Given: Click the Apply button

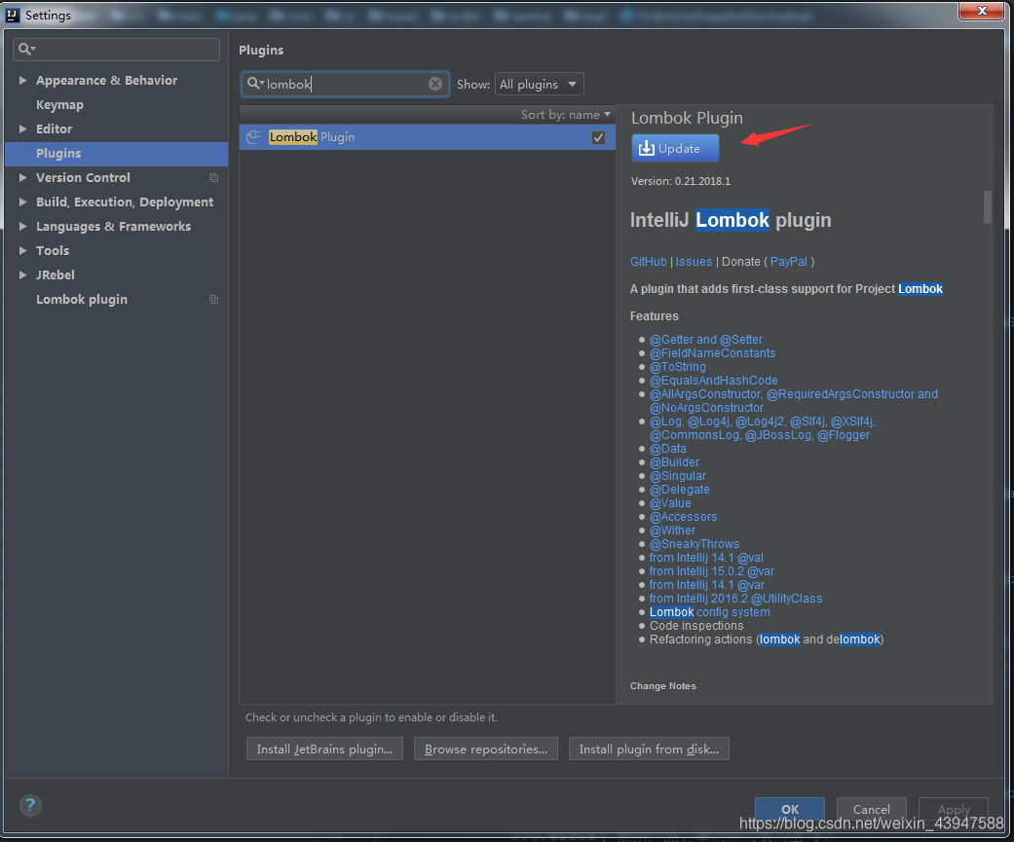Looking at the screenshot, I should click(954, 809).
